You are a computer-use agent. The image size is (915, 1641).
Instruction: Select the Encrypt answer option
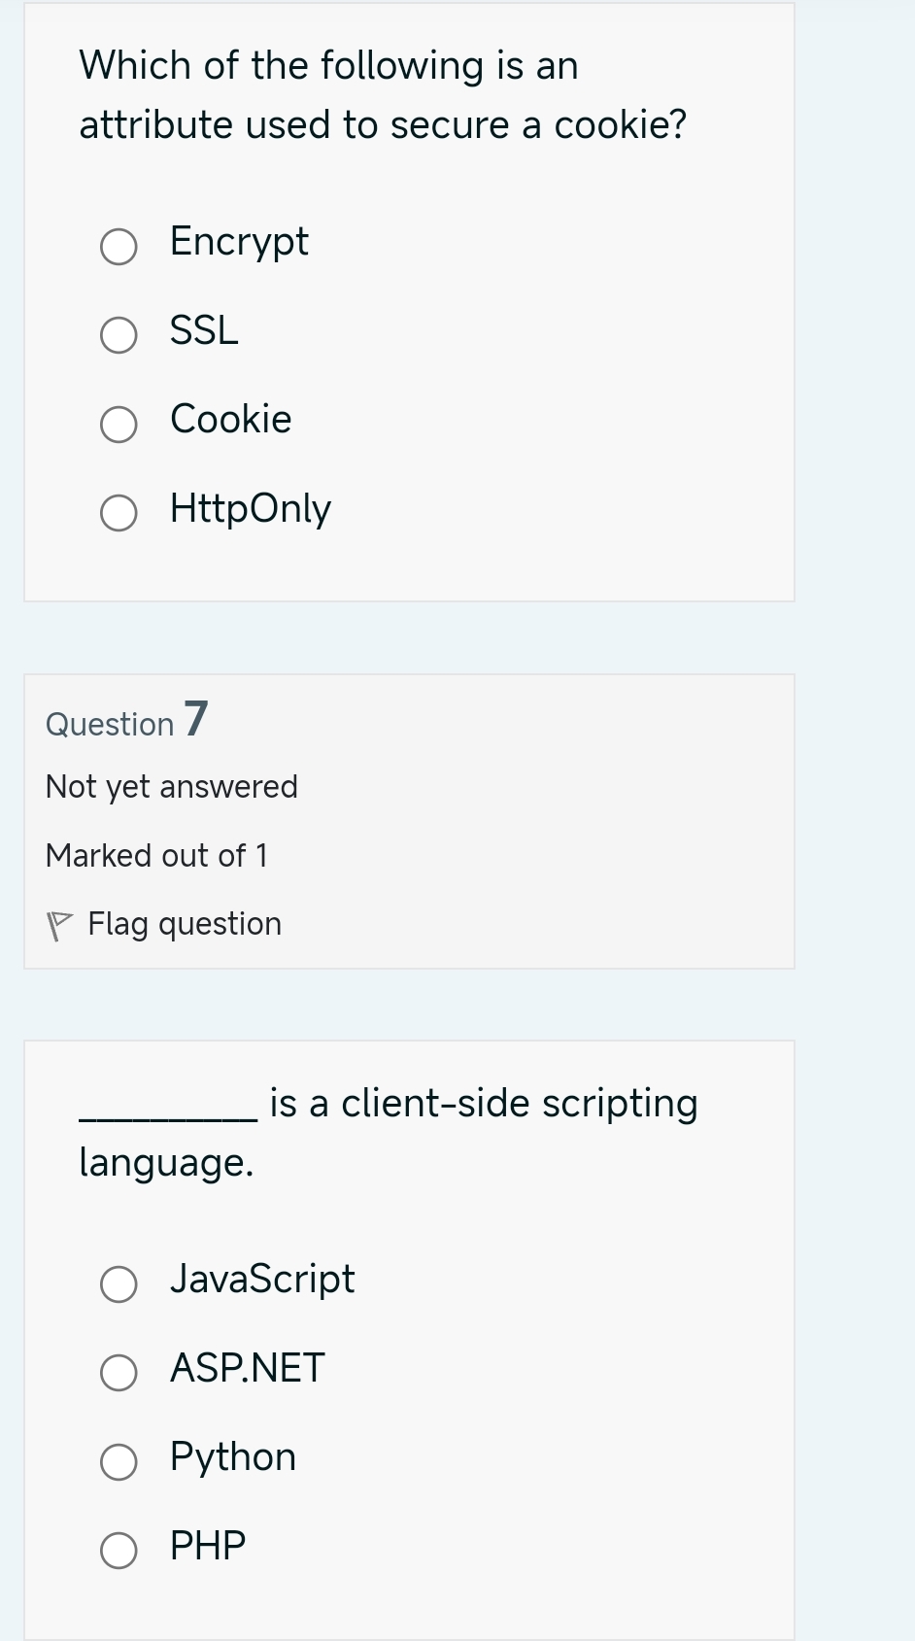click(118, 248)
